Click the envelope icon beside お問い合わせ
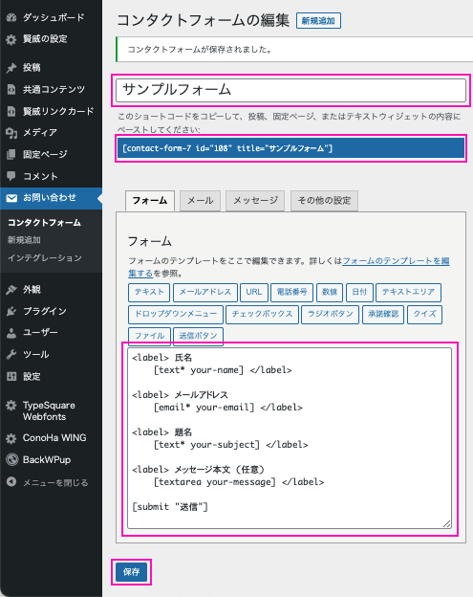This screenshot has width=473, height=597. [11, 198]
